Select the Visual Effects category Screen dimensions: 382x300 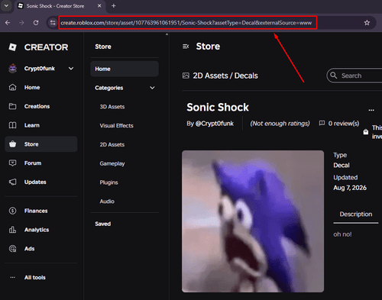click(x=116, y=126)
